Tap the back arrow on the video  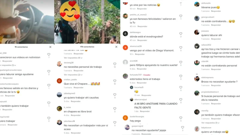click(x=59, y=4)
